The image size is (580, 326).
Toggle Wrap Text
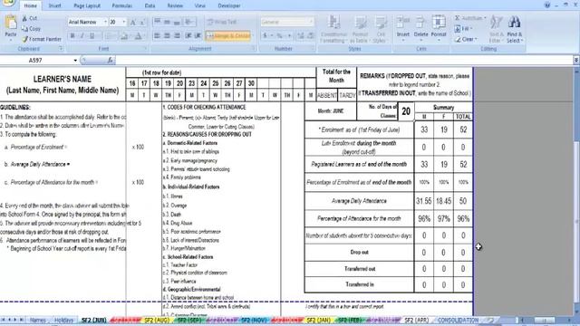[x=222, y=22]
